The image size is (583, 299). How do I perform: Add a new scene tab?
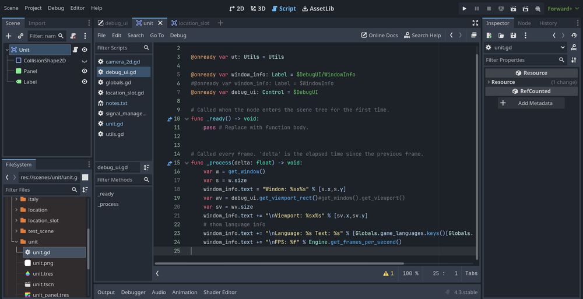(220, 23)
